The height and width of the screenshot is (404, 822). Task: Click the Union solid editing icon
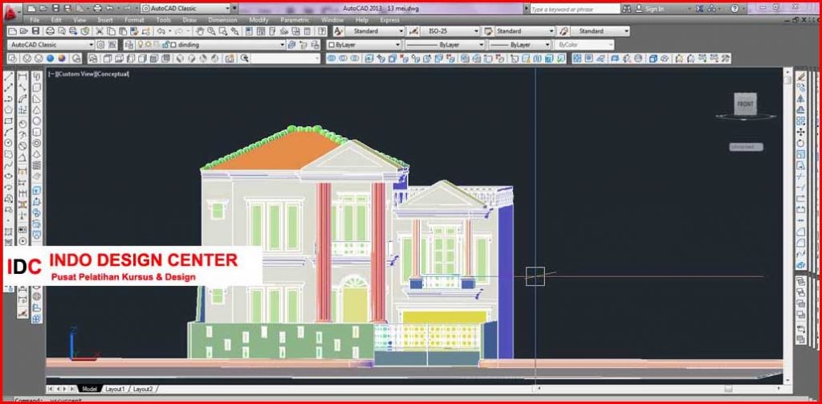[x=331, y=59]
